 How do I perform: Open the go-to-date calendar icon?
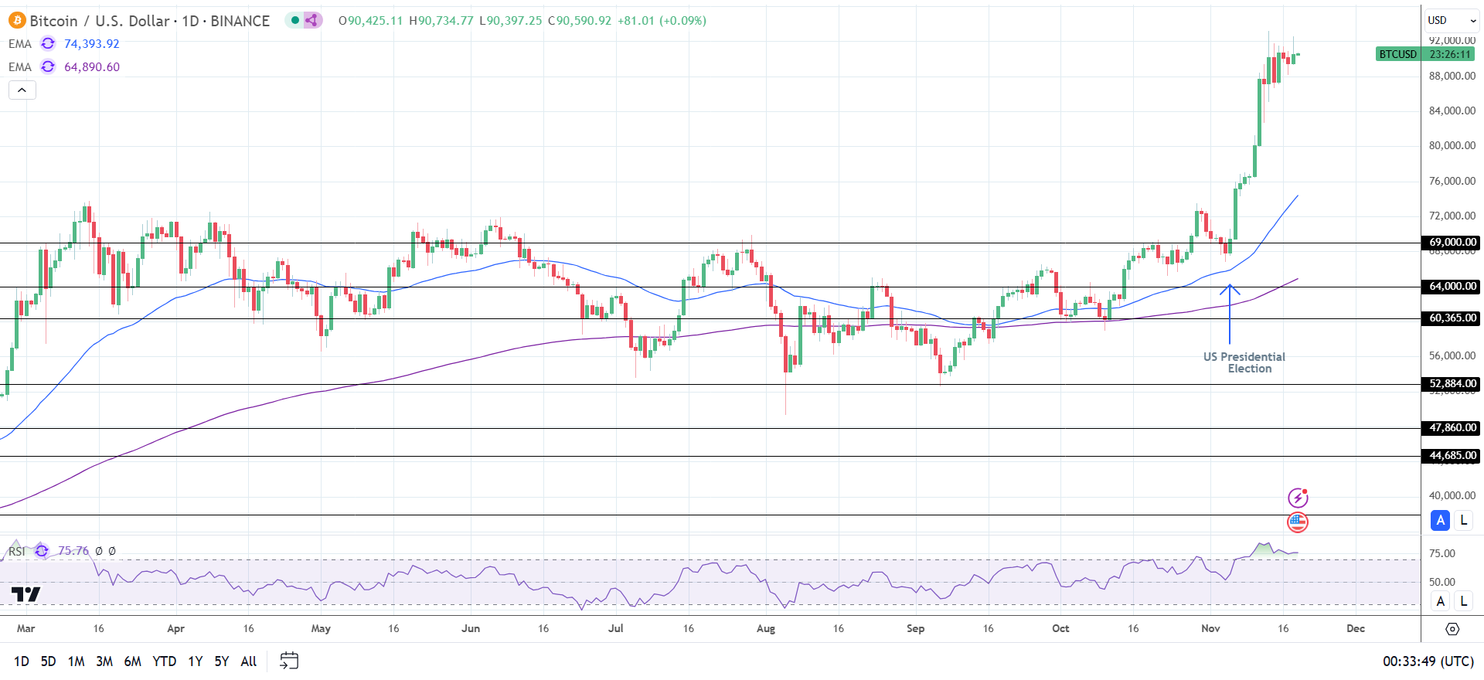[289, 661]
